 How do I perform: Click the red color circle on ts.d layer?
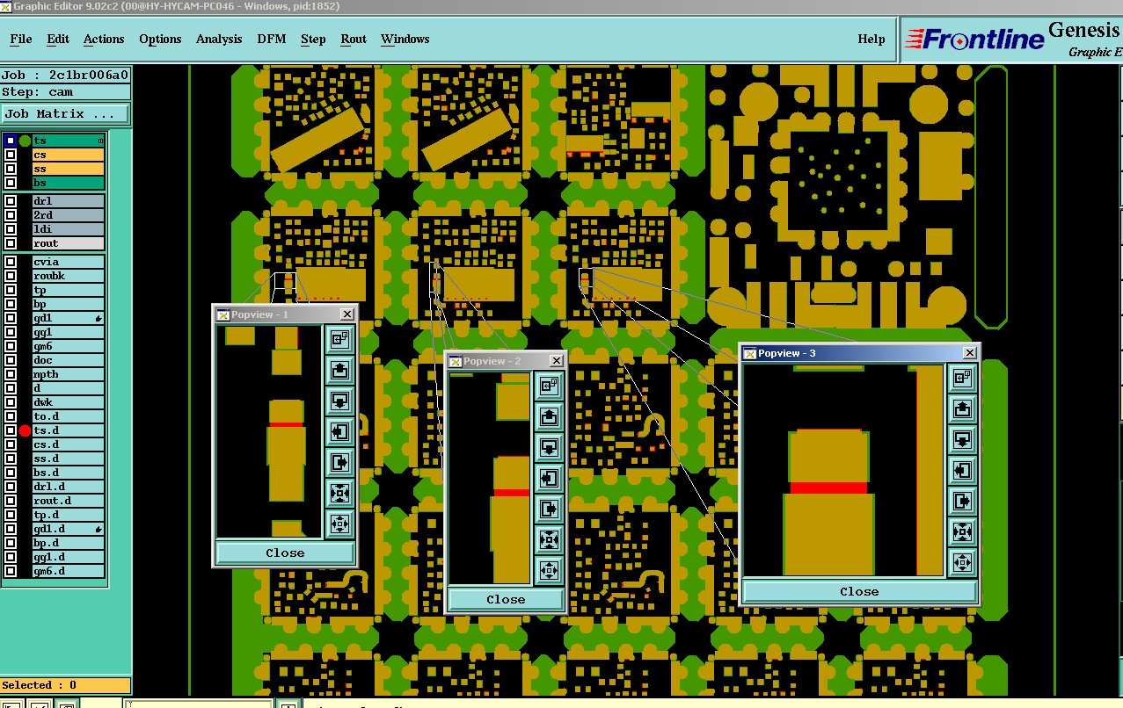25,430
